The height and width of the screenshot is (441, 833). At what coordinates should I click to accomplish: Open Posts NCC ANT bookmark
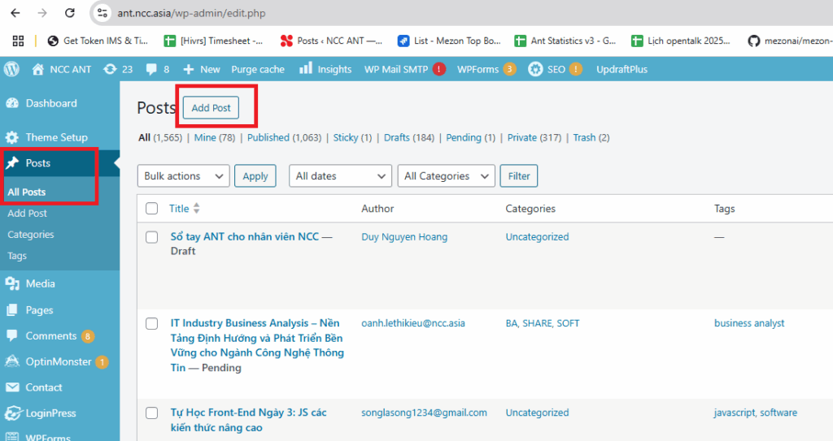(331, 41)
